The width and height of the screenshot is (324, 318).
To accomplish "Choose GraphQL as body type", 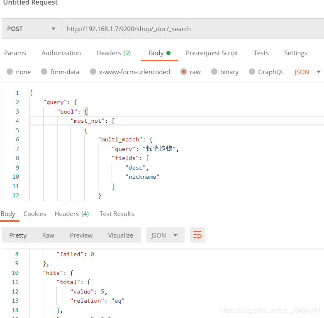I will [252, 72].
